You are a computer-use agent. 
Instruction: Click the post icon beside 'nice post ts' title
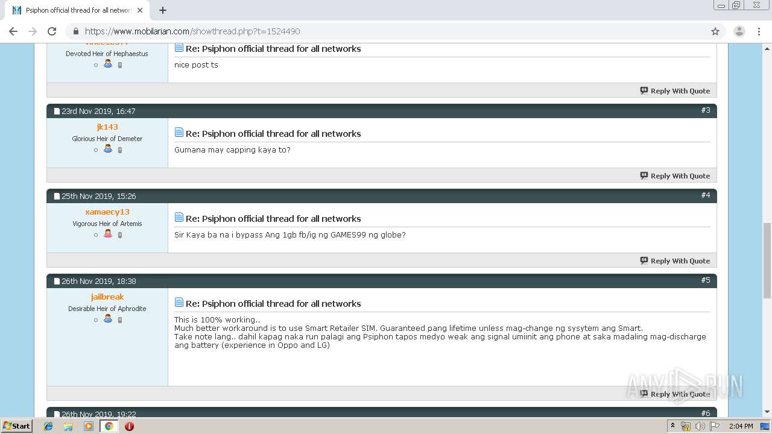point(179,48)
